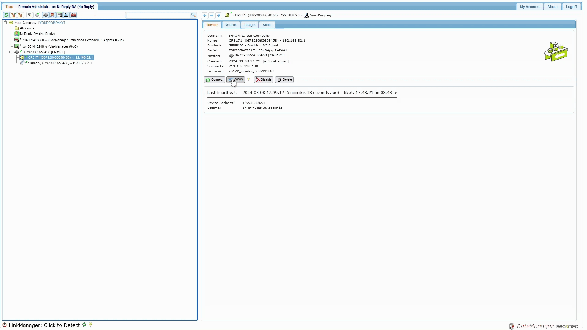Image resolution: width=587 pixels, height=330 pixels.
Task: Click the navigate up arrow icon
Action: pos(219,16)
